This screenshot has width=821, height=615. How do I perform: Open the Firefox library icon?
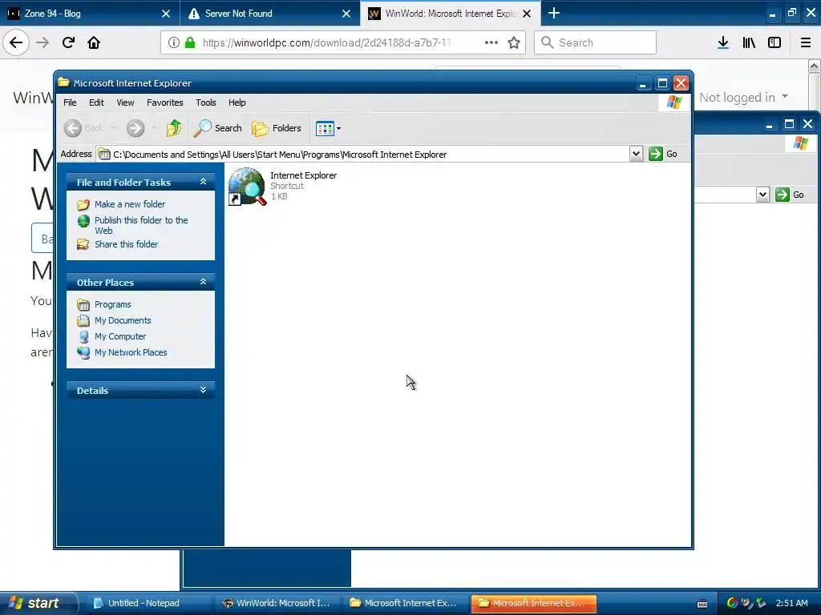pyautogui.click(x=749, y=42)
